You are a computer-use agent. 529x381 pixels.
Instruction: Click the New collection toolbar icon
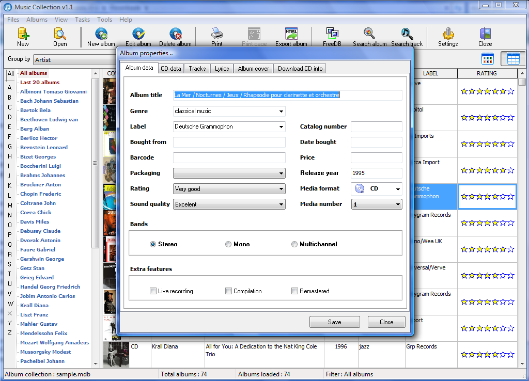pos(23,35)
